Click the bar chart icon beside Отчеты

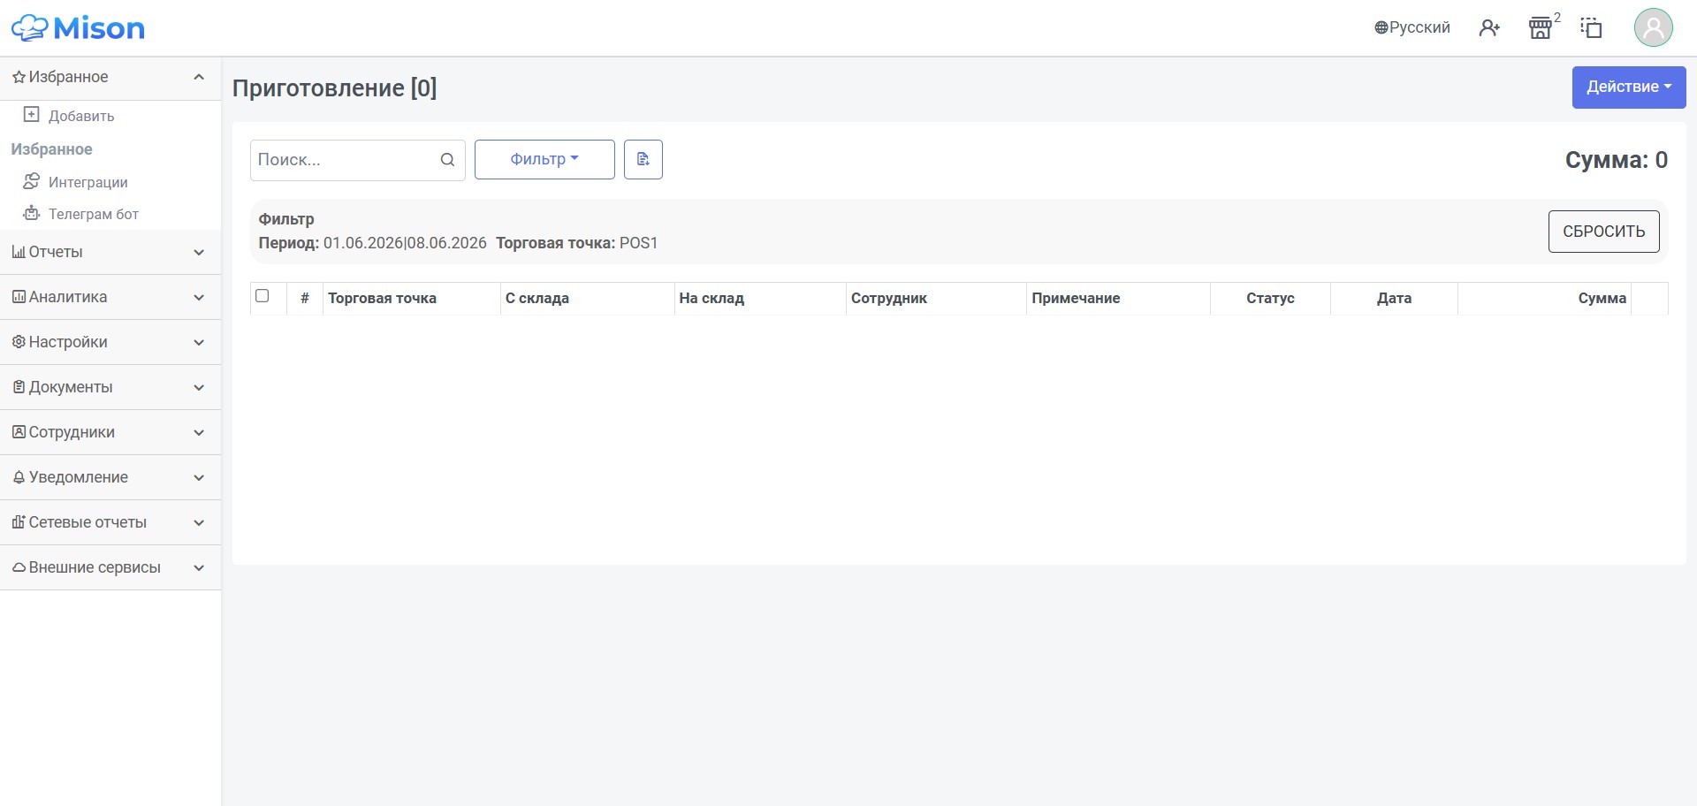tap(19, 252)
